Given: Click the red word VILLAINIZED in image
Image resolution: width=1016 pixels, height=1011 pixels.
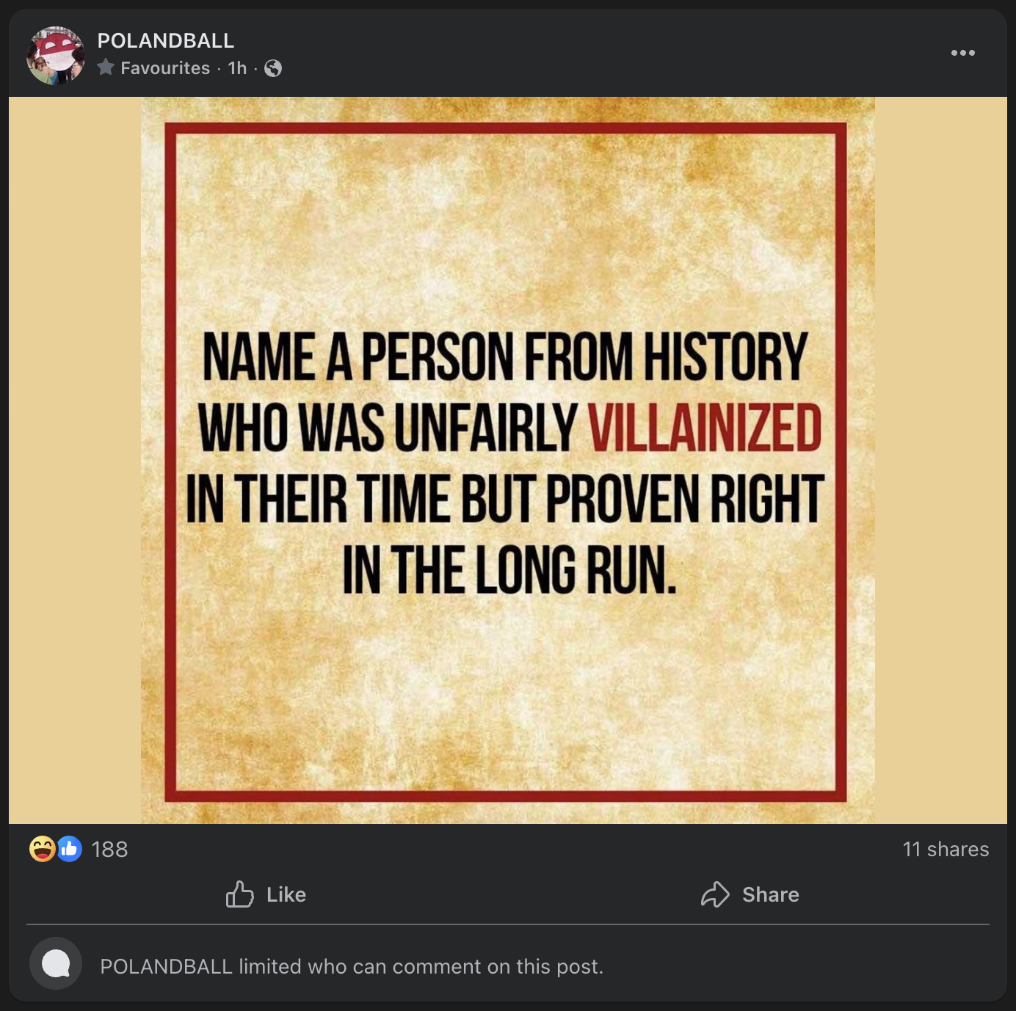Looking at the screenshot, I should click(x=705, y=428).
